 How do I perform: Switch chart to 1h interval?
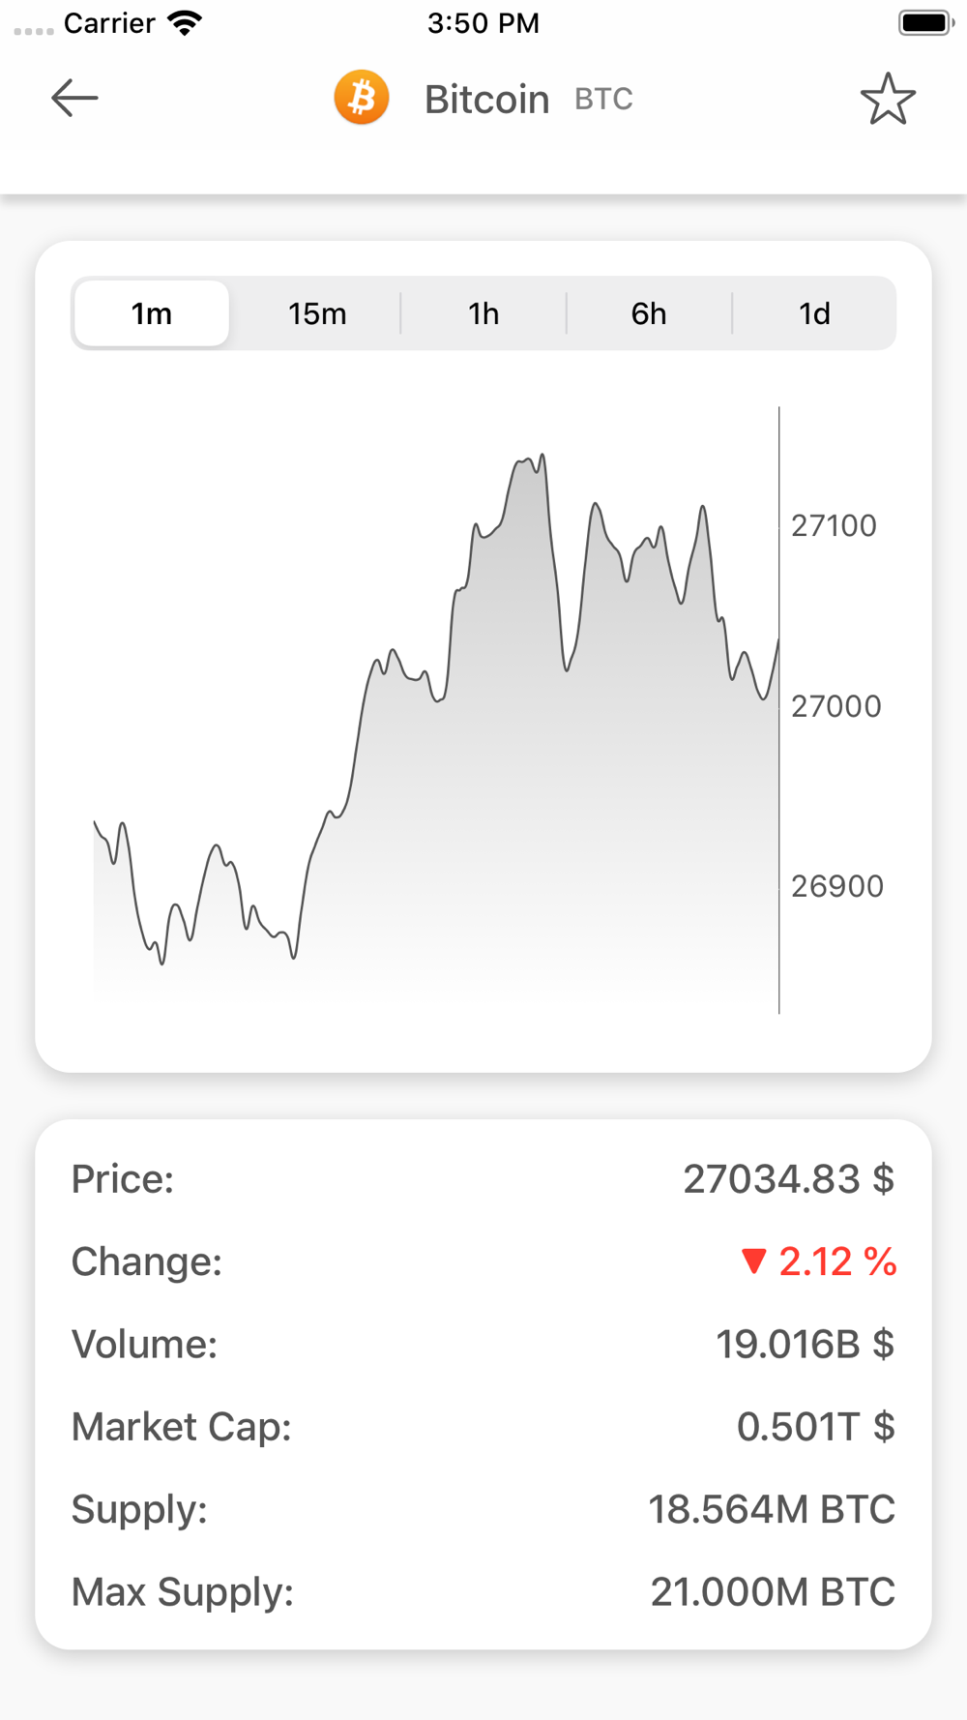point(483,313)
